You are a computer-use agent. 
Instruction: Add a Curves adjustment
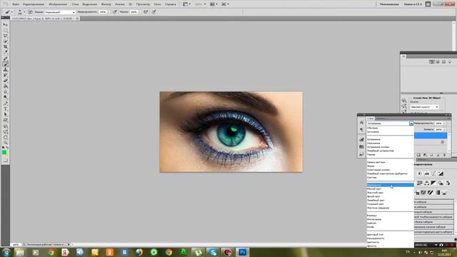tap(433, 173)
